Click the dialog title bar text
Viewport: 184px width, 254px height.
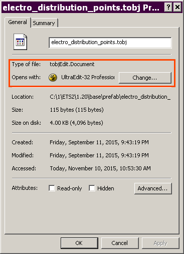pyautogui.click(x=81, y=8)
